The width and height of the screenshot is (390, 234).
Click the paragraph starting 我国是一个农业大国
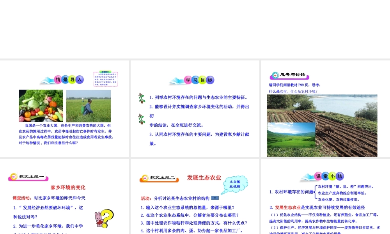(x=66, y=134)
